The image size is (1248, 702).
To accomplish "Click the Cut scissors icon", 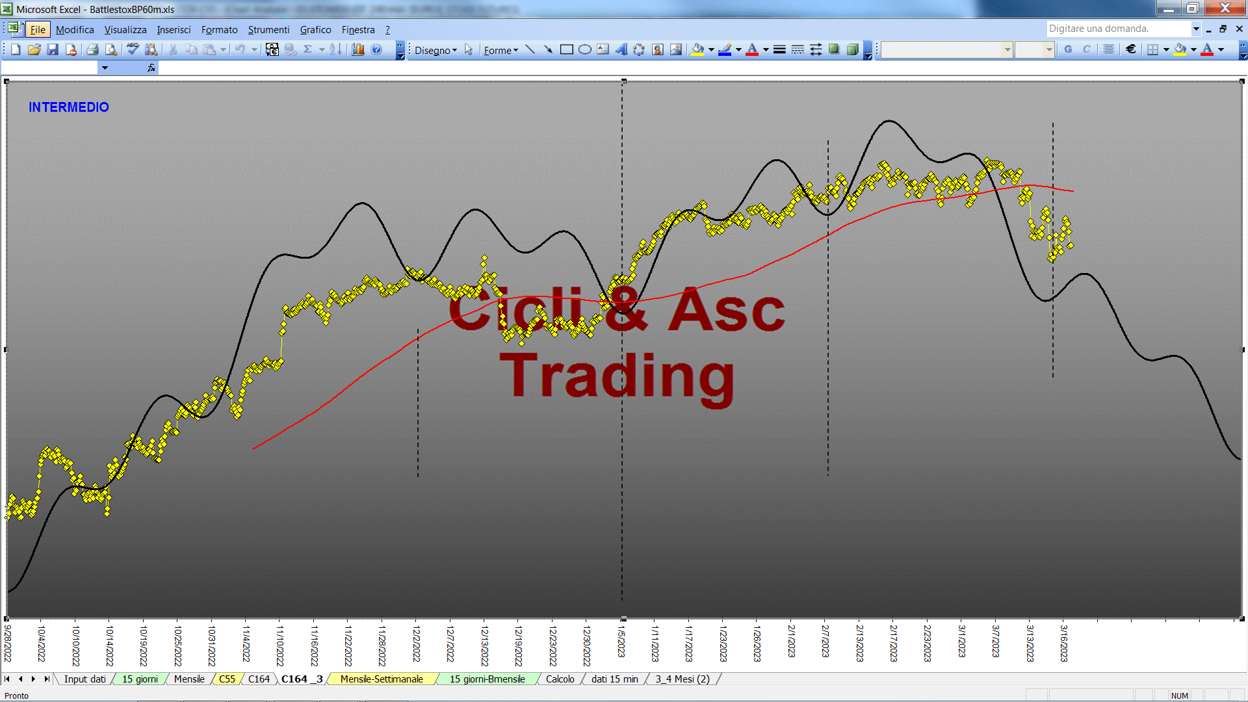I will 173,49.
